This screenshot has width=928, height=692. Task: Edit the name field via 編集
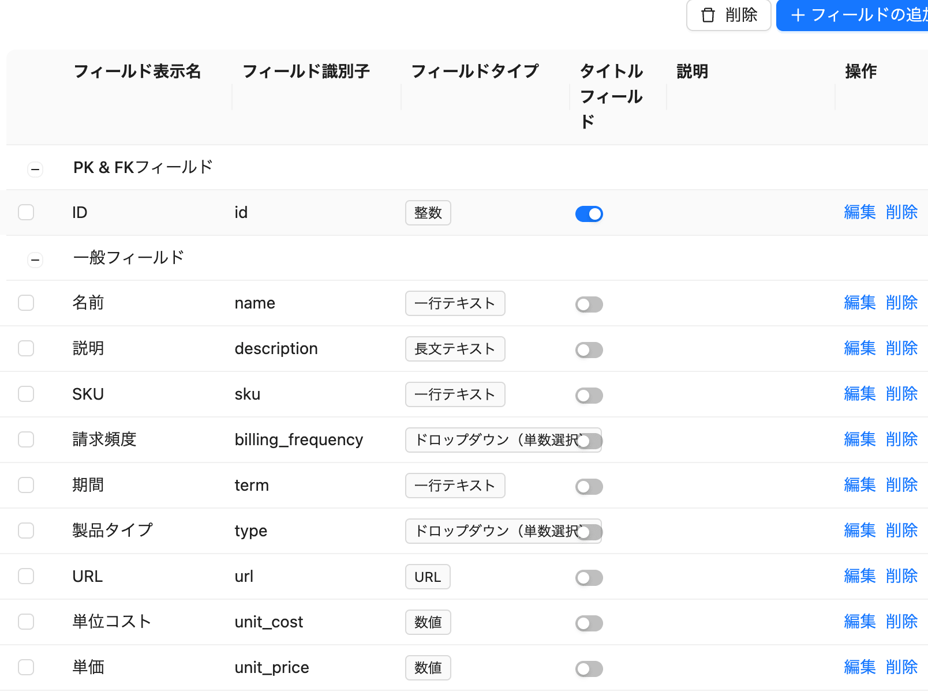point(860,303)
